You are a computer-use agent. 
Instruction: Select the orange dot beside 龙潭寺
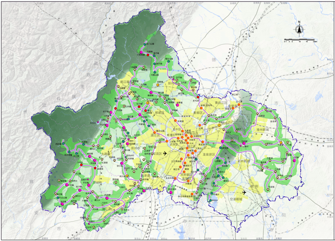203,142
